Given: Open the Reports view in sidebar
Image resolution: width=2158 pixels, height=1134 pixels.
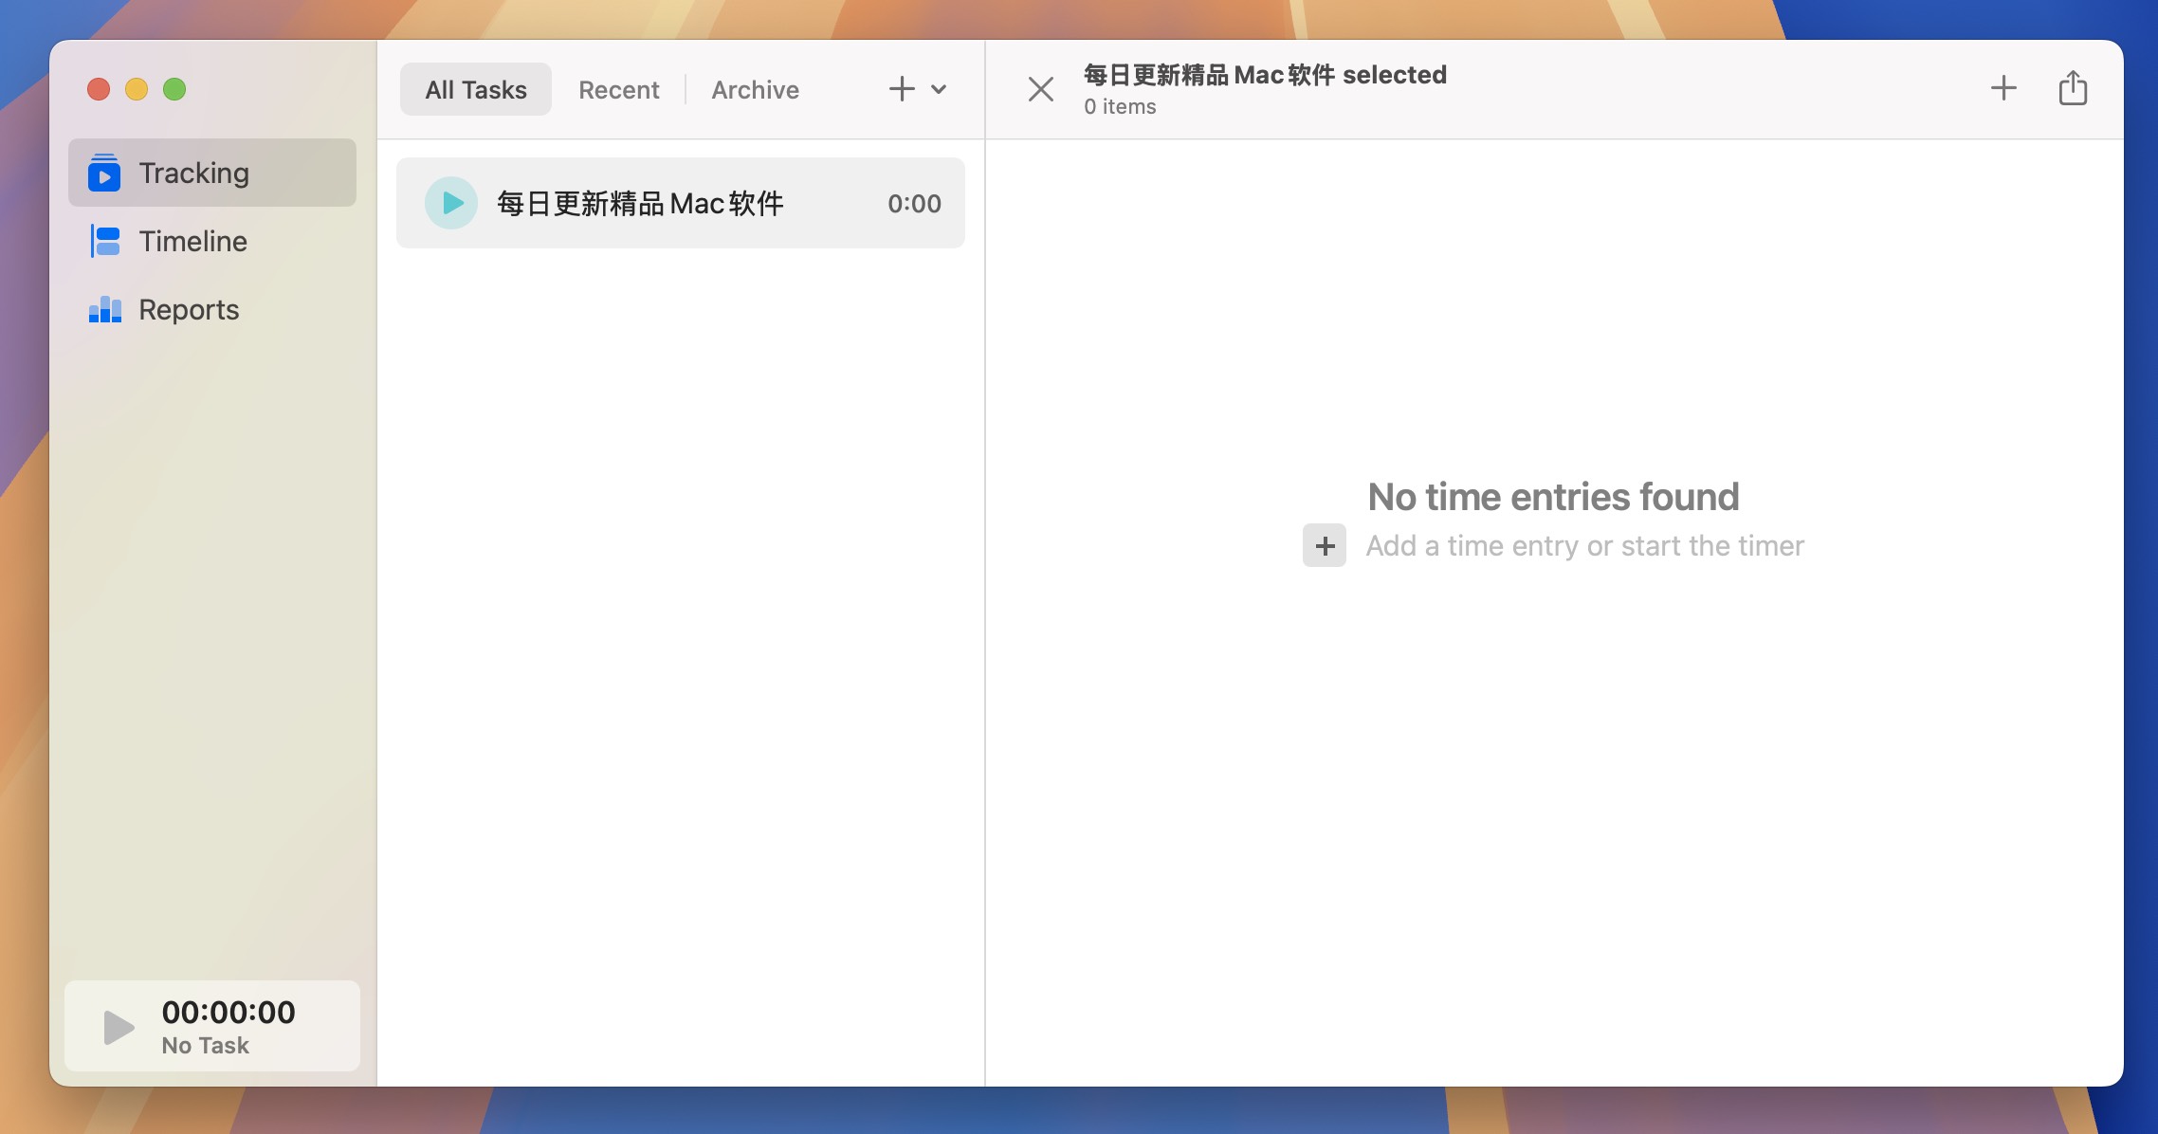Looking at the screenshot, I should click(x=212, y=309).
